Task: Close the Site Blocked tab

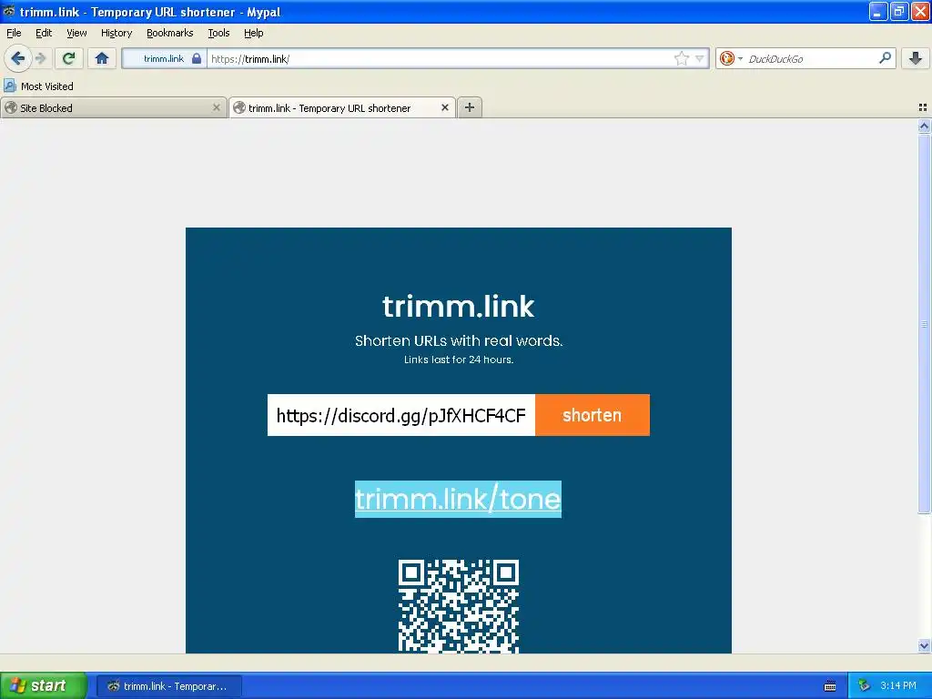Action: [x=217, y=107]
